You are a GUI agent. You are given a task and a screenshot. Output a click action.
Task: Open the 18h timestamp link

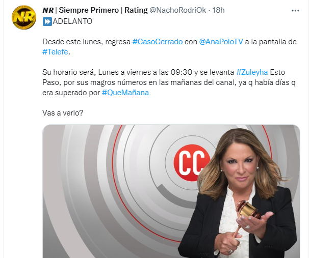218,10
